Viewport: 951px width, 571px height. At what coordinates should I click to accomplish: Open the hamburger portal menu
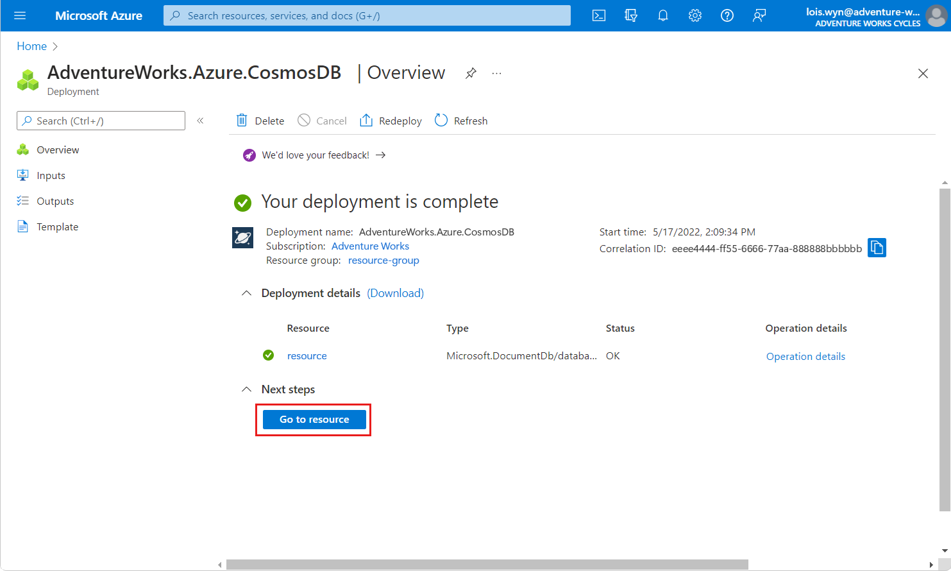click(x=20, y=15)
